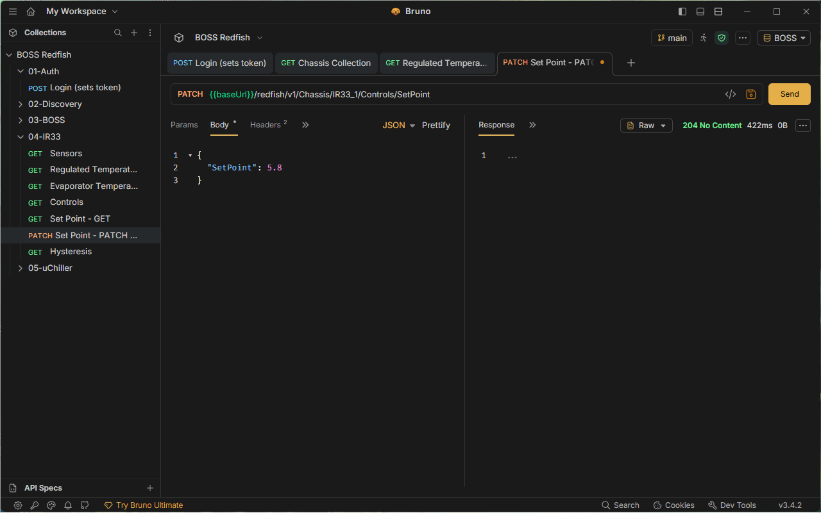The height and width of the screenshot is (513, 821).
Task: Click the Collections cube icon in sidebar
Action: 13,33
